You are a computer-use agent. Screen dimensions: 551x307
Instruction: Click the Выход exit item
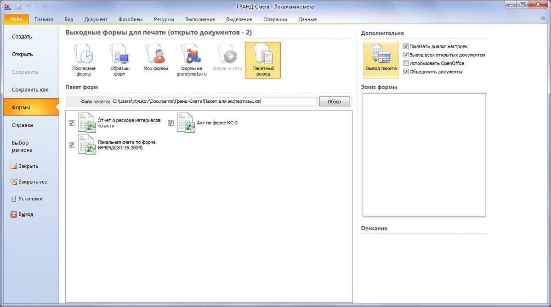(x=22, y=214)
